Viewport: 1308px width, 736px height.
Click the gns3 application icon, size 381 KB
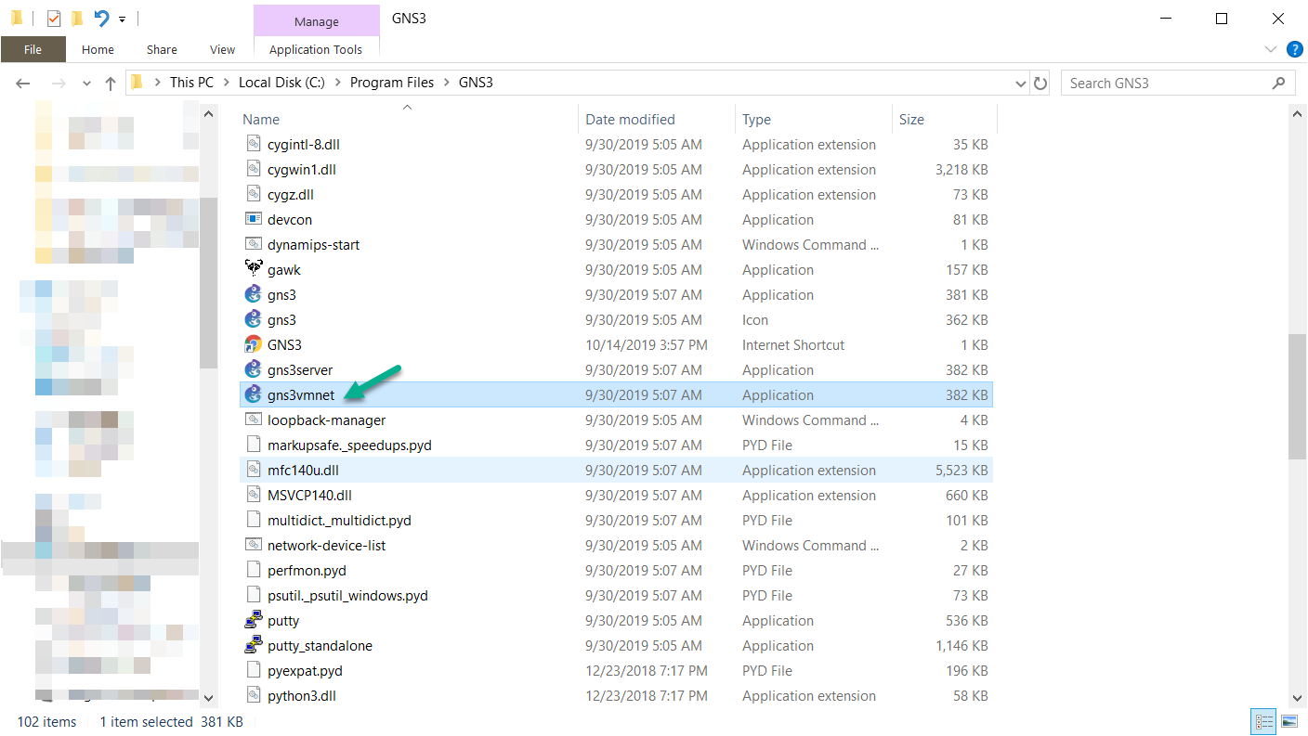click(254, 294)
